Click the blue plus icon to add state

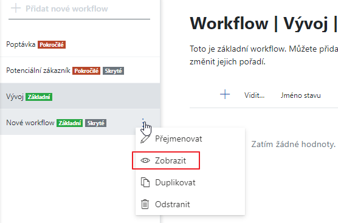pyautogui.click(x=225, y=94)
